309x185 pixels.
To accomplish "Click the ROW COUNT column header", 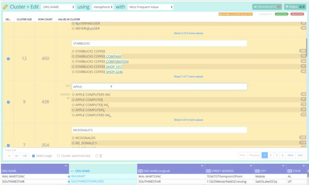I will tap(45, 20).
